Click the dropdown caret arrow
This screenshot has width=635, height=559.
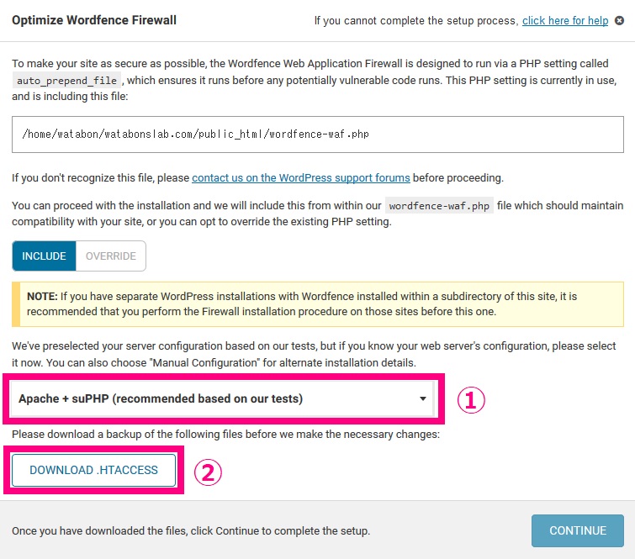tap(423, 398)
